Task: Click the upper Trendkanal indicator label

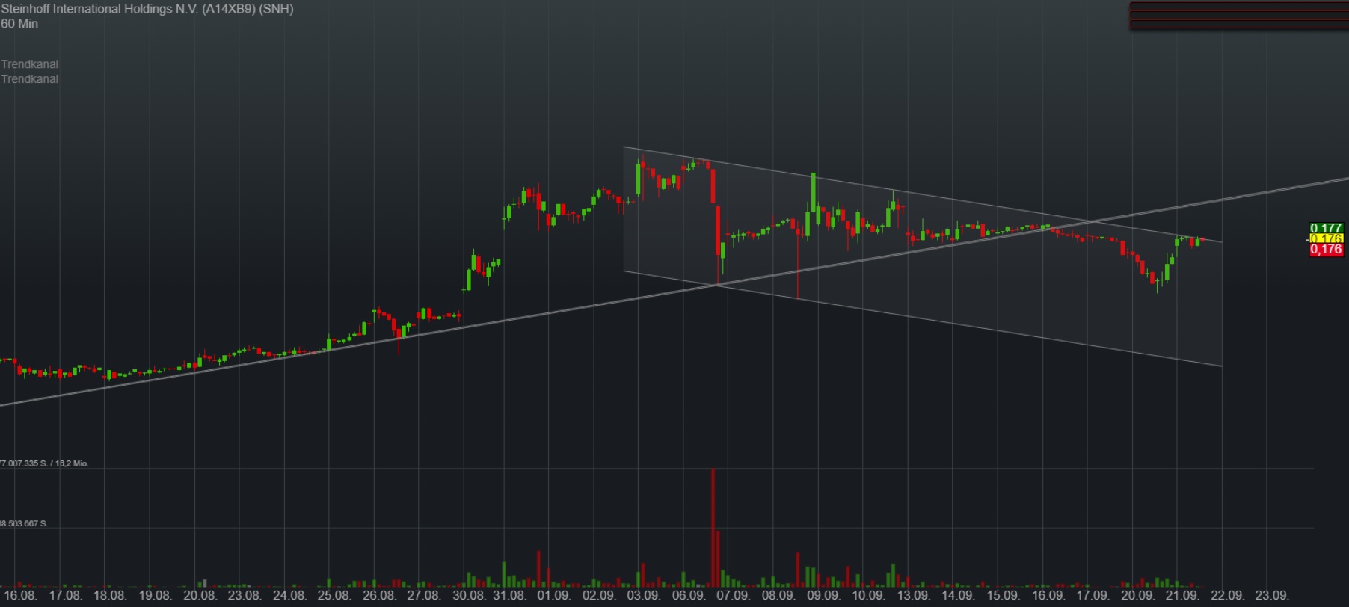Action: point(30,64)
